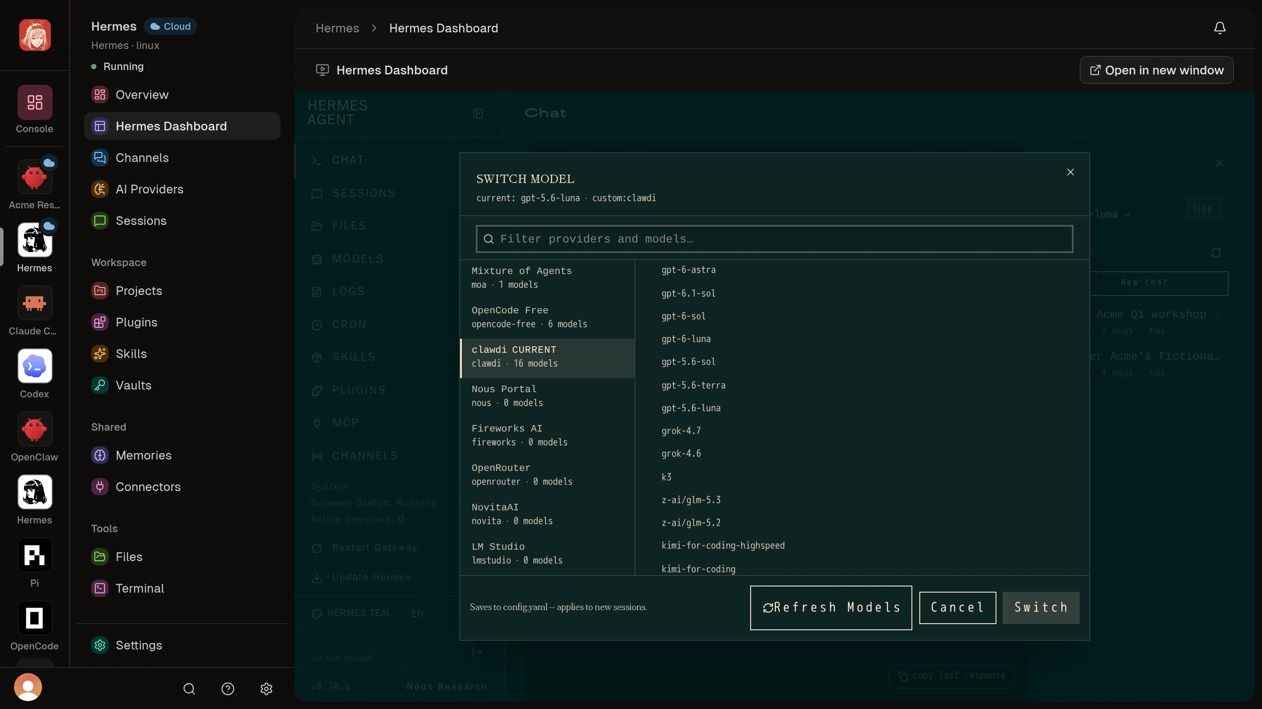Click the Console icon in left rail
Viewport: 1262px width, 709px height.
(34, 103)
